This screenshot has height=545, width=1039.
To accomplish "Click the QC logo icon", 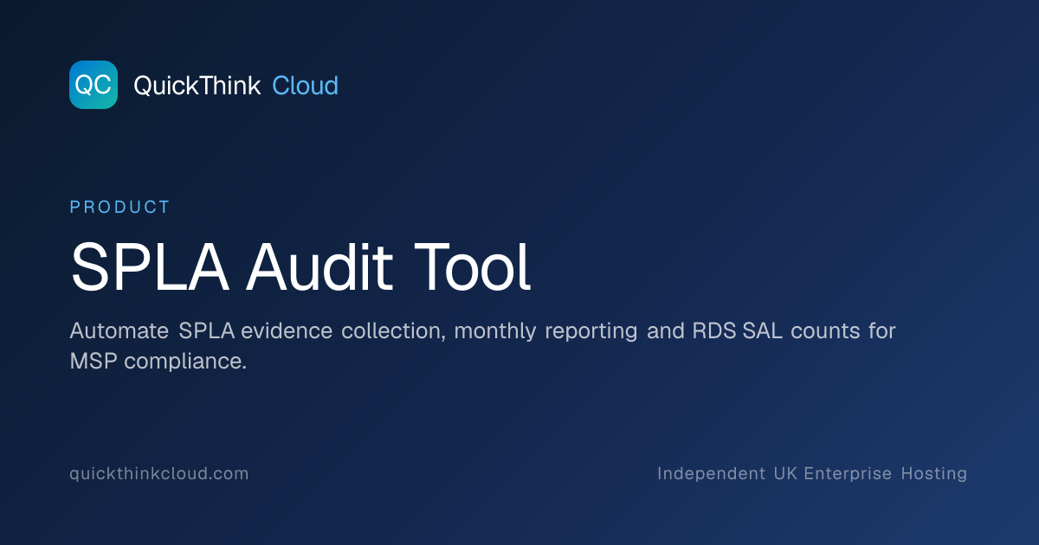I will 94,85.
